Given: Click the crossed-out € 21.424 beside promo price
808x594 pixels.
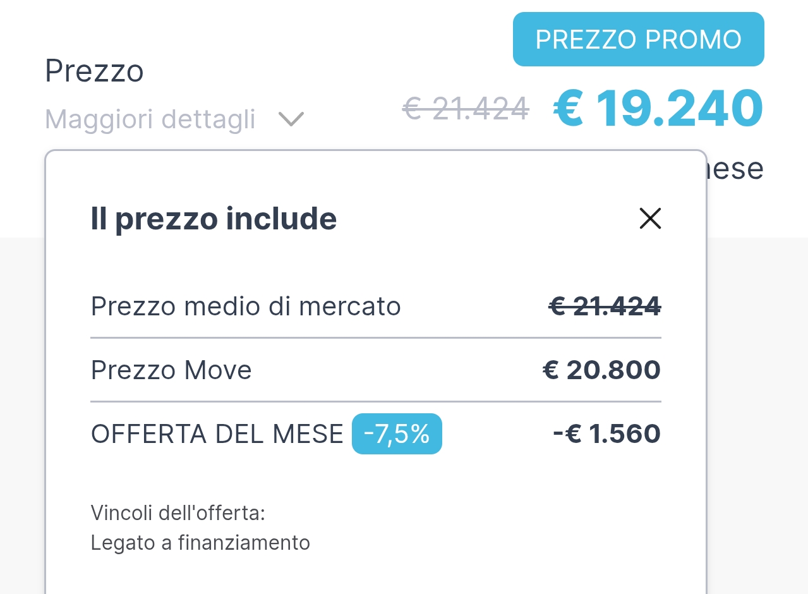Looking at the screenshot, I should 466,109.
